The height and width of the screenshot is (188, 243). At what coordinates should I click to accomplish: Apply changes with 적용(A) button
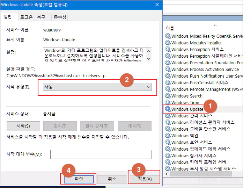[x=145, y=179]
